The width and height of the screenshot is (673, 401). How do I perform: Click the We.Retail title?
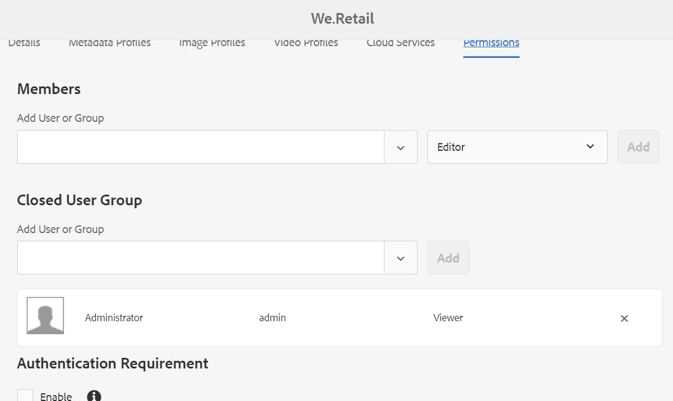pos(342,18)
